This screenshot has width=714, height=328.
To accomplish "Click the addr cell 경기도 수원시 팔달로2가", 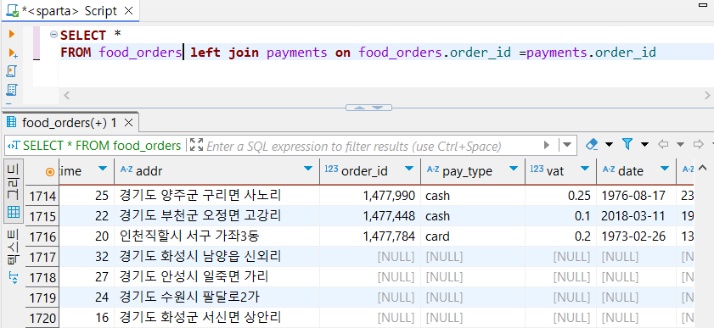I will 216,297.
